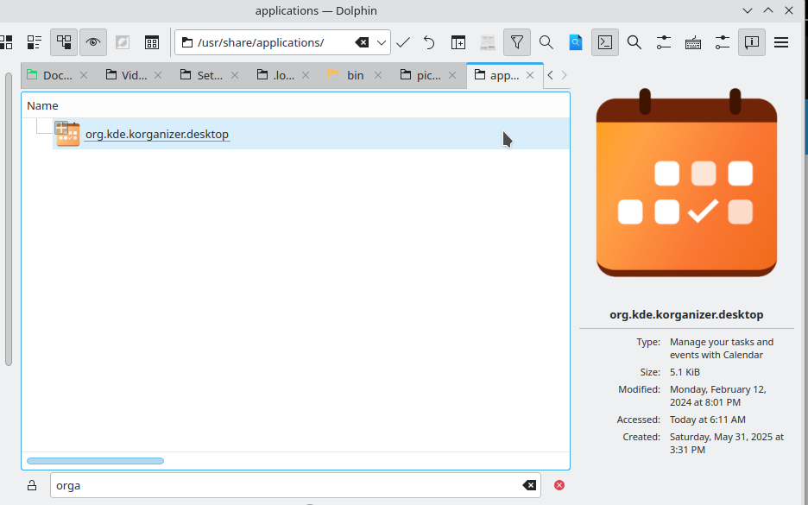Confirm location with the checkmark icon
The width and height of the screenshot is (808, 505).
[403, 42]
